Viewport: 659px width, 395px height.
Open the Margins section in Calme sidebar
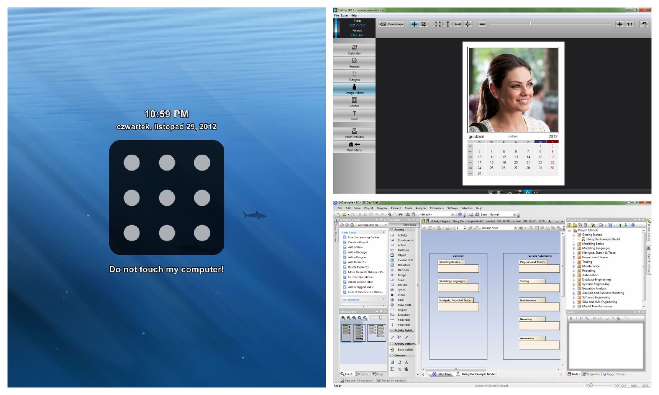(x=354, y=76)
